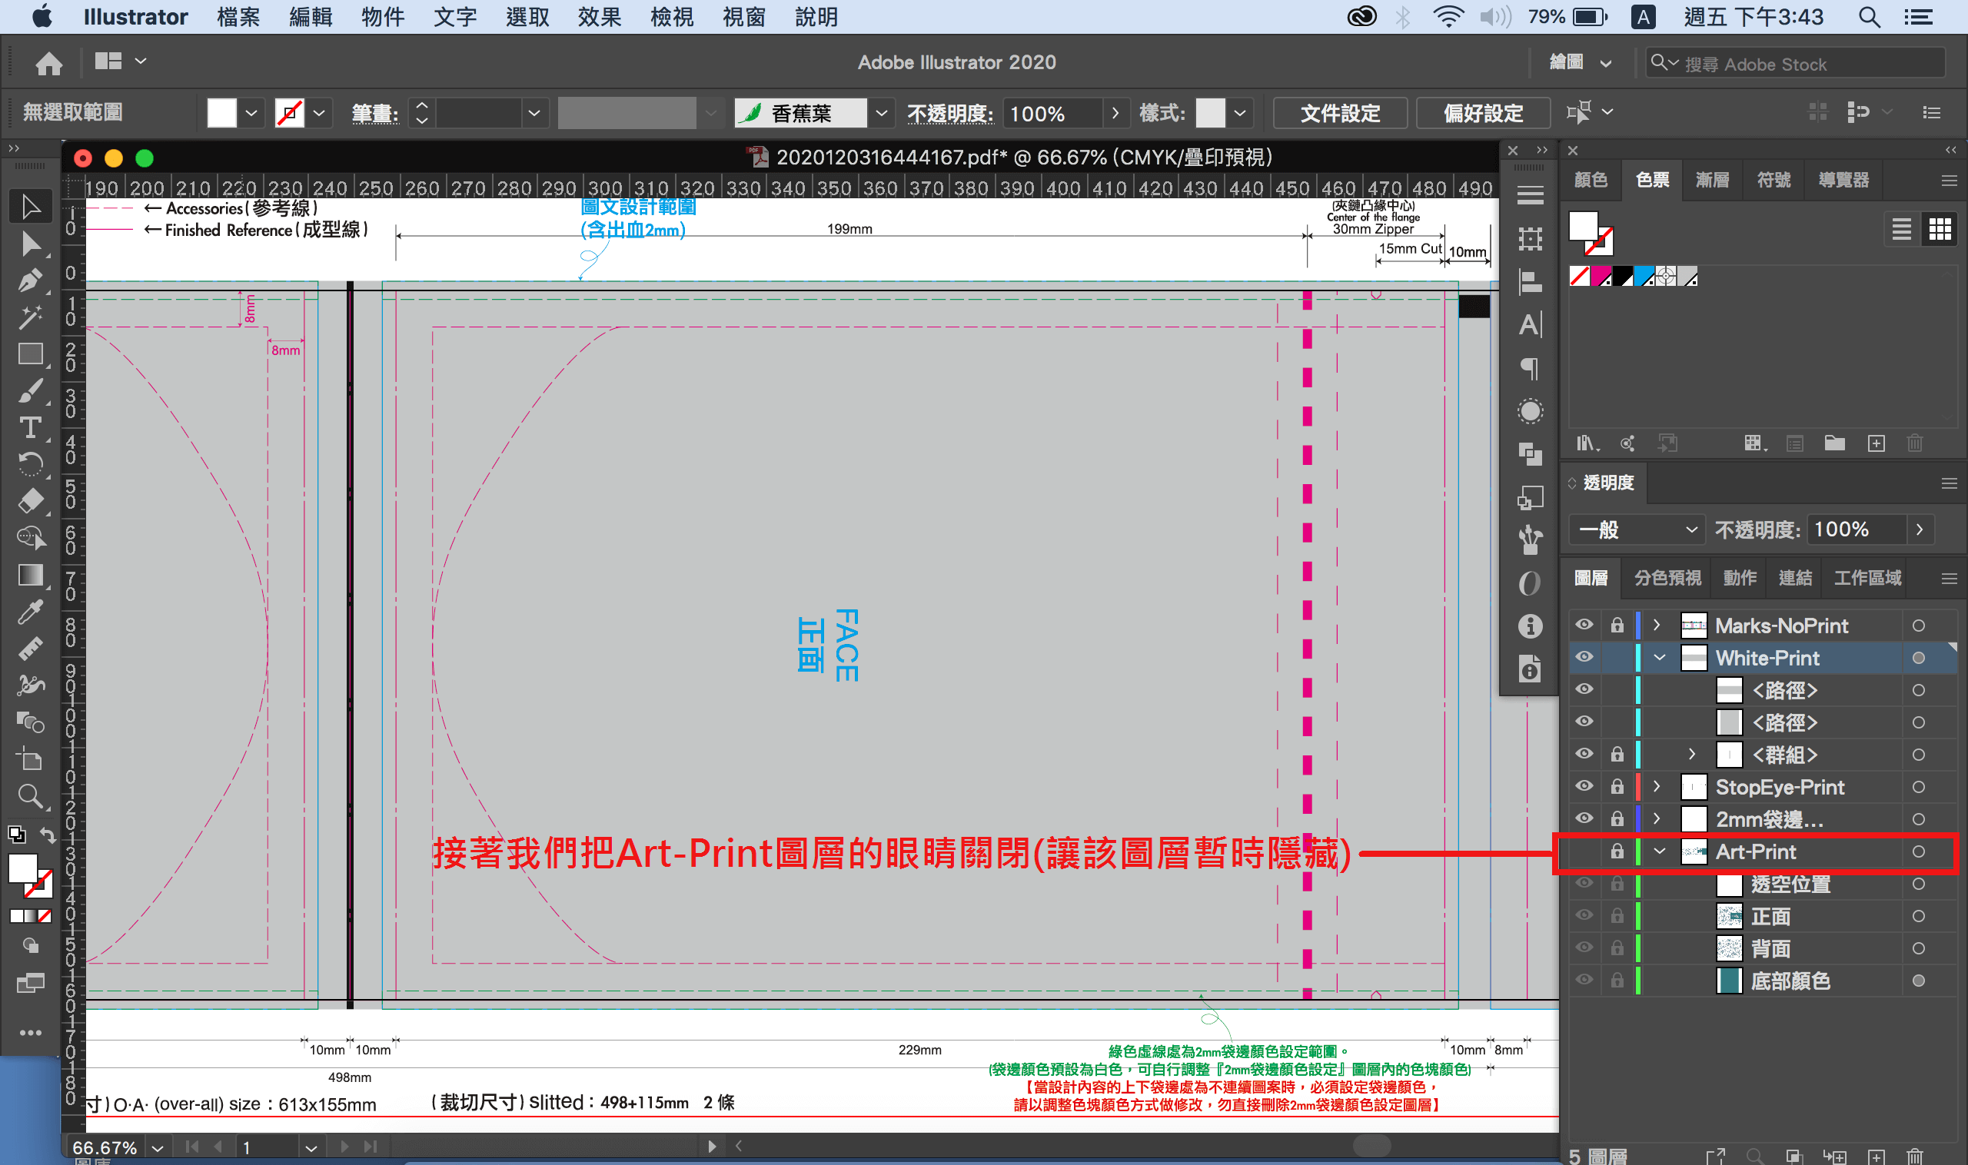Open the blending mode 一般 dropdown
This screenshot has width=1968, height=1165.
[1637, 530]
